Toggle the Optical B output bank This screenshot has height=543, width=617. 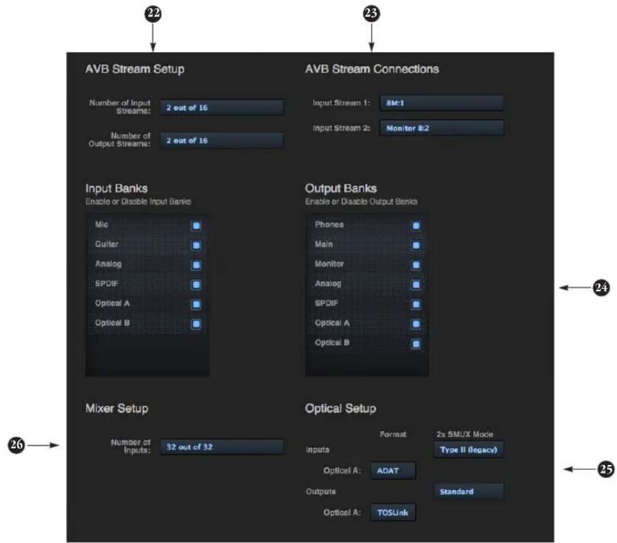[415, 344]
